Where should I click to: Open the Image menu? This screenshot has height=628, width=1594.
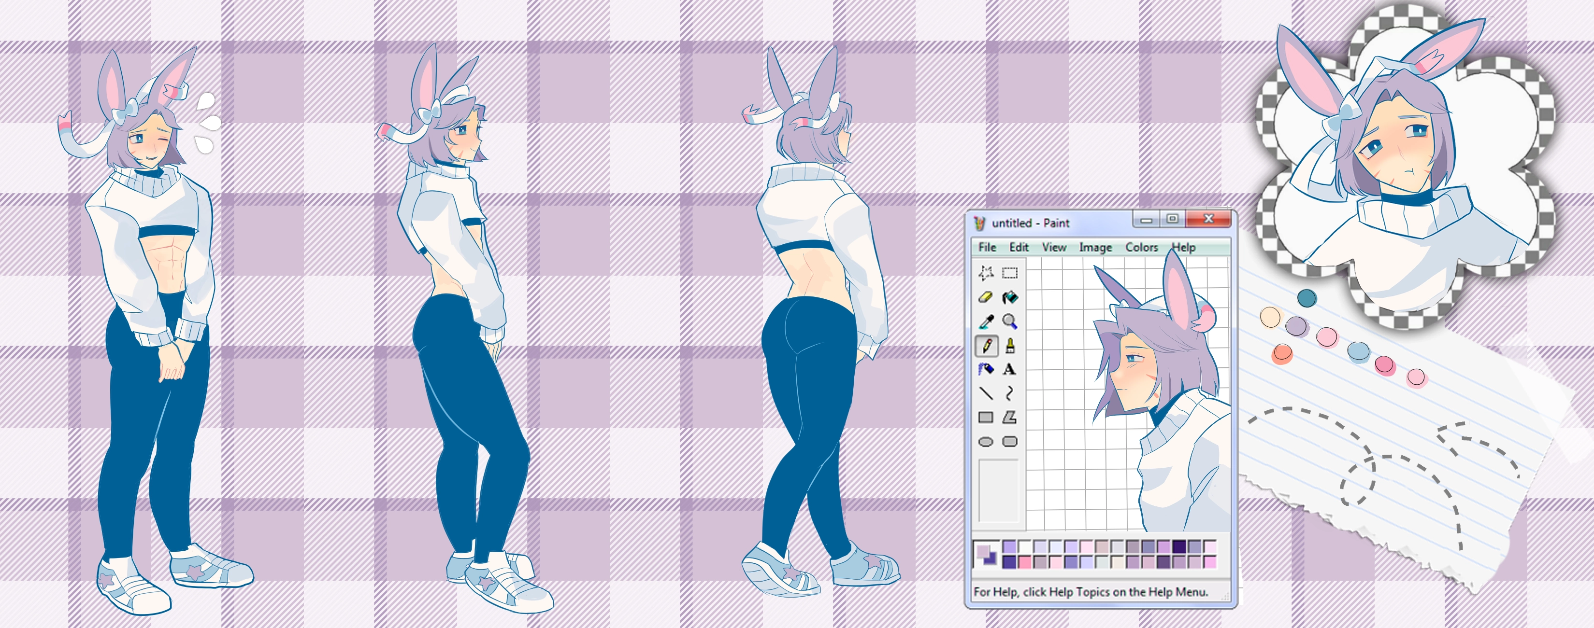tap(1095, 247)
